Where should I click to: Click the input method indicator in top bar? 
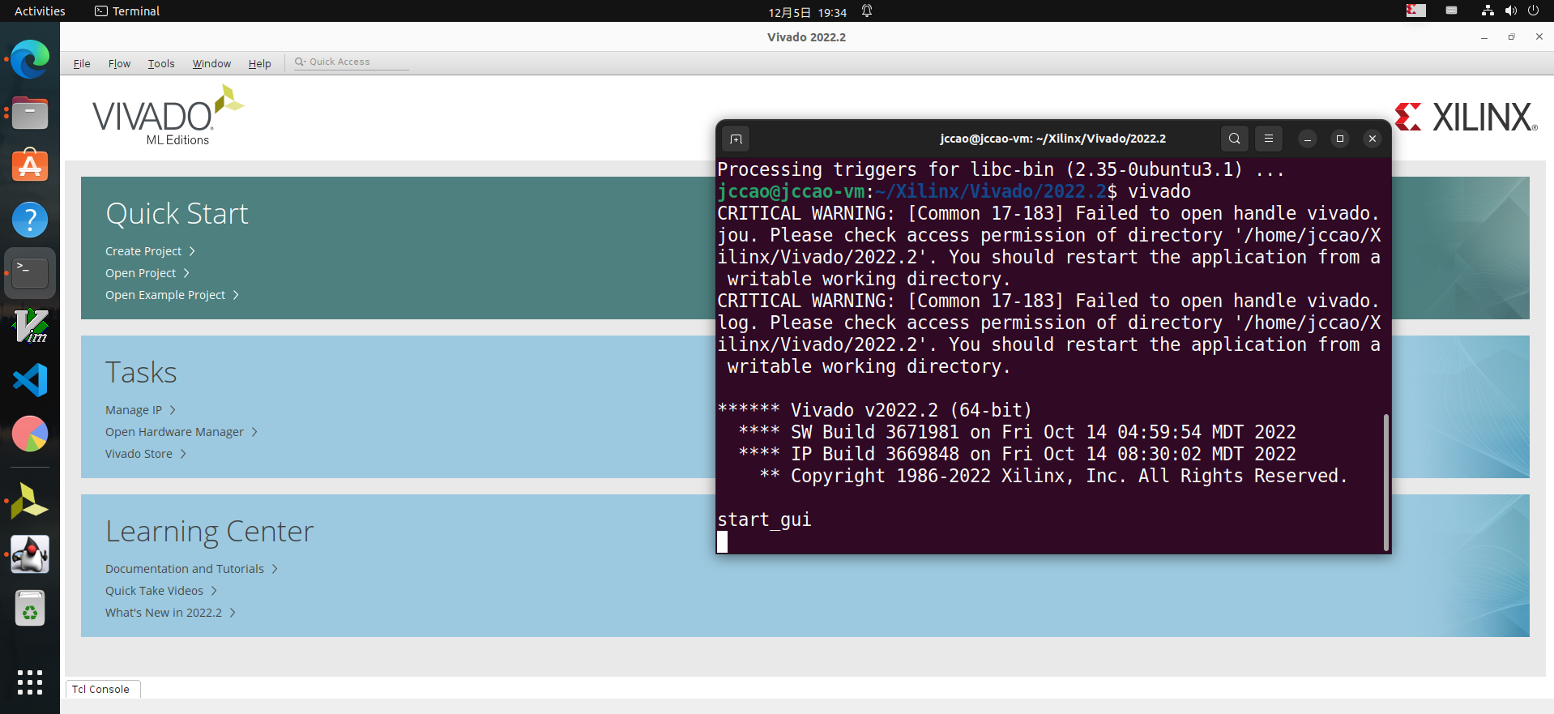pyautogui.click(x=1416, y=11)
